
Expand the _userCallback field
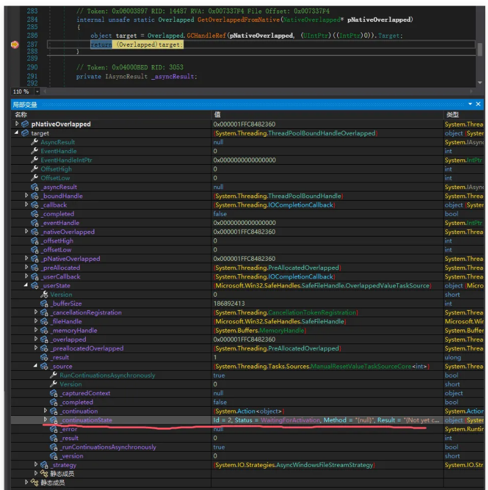coord(27,276)
